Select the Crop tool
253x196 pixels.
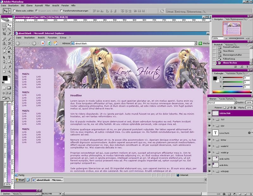pos(4,33)
